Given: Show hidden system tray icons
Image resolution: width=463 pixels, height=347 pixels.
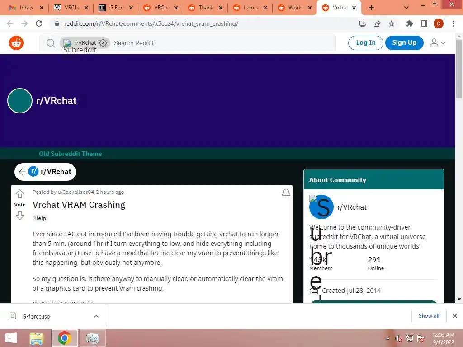Looking at the screenshot, I should coord(387,338).
